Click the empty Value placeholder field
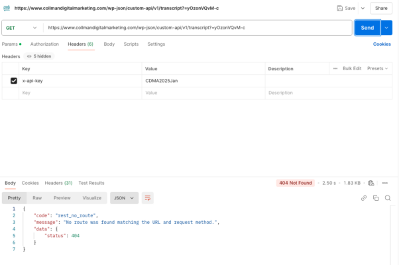Screen dimensions: 401x265 click(203, 93)
